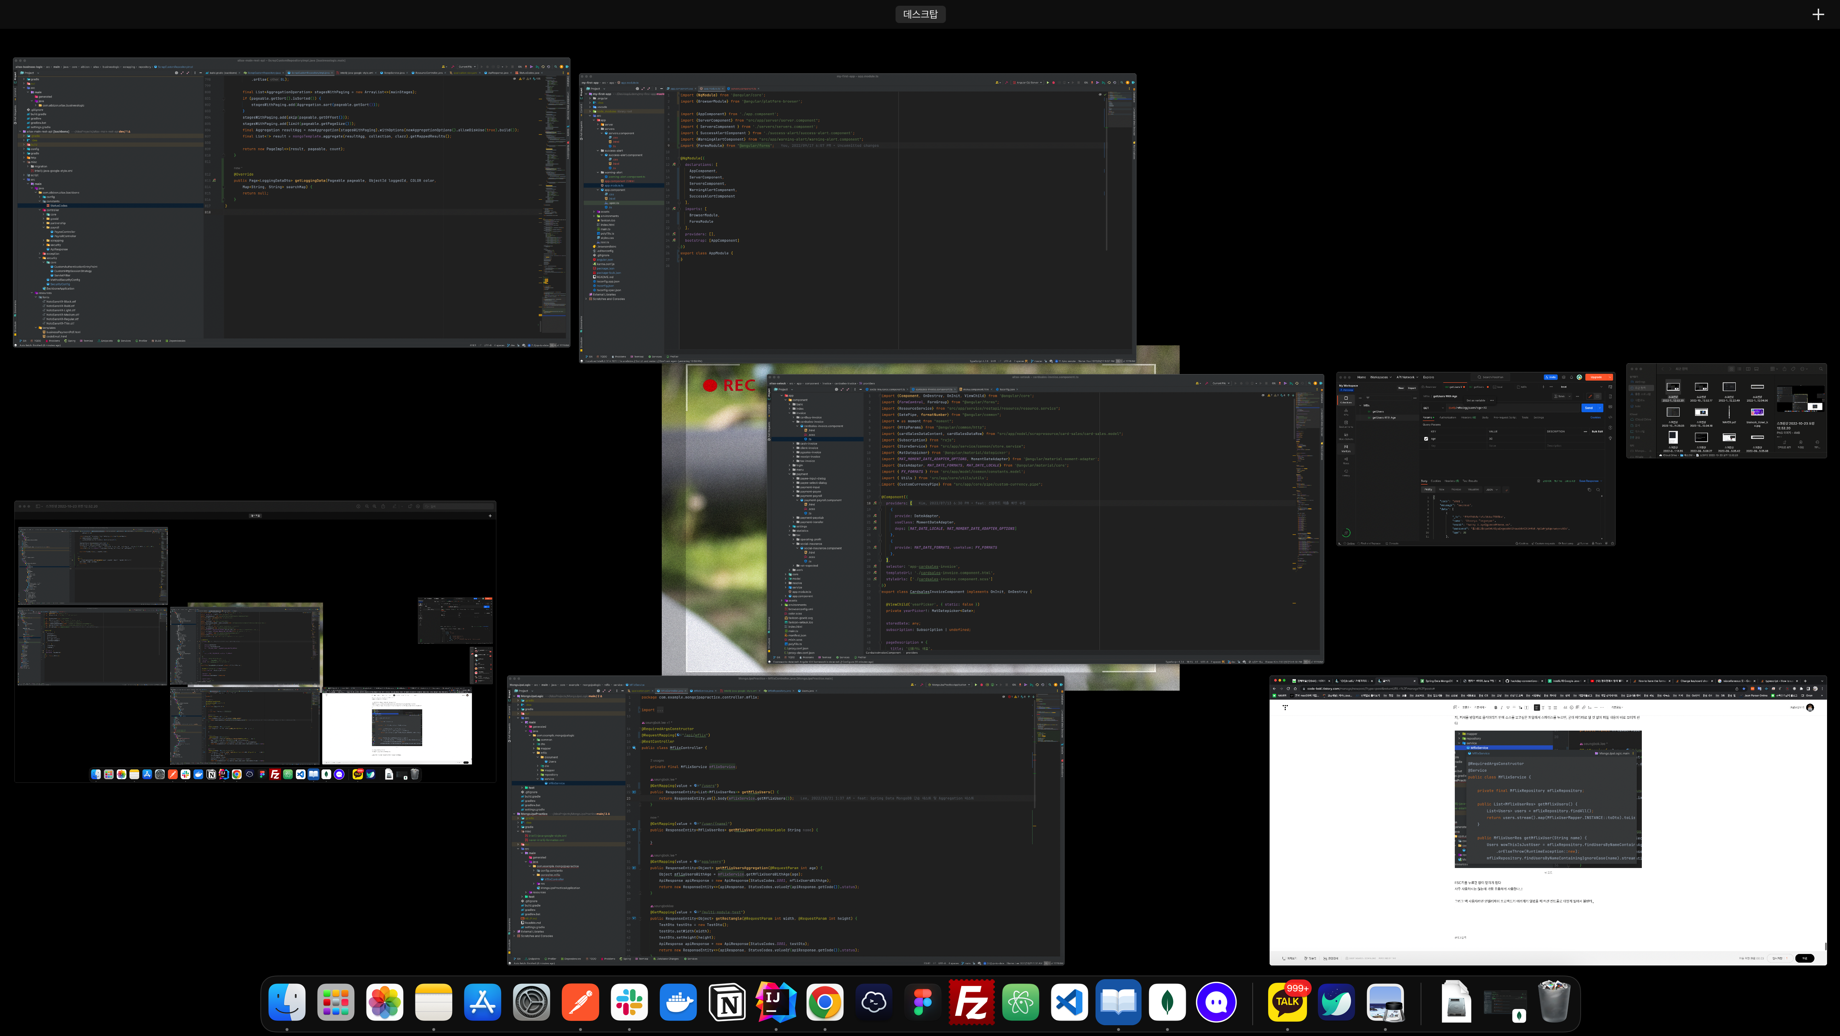Open Figma from the dock
Viewport: 1840px width, 1036px height.
point(923,1003)
